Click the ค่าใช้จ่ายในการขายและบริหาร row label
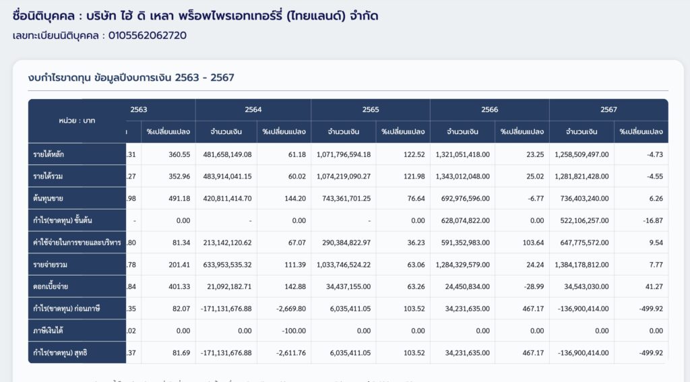The image size is (690, 382). point(77,243)
